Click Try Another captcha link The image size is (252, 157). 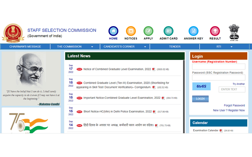(239, 84)
